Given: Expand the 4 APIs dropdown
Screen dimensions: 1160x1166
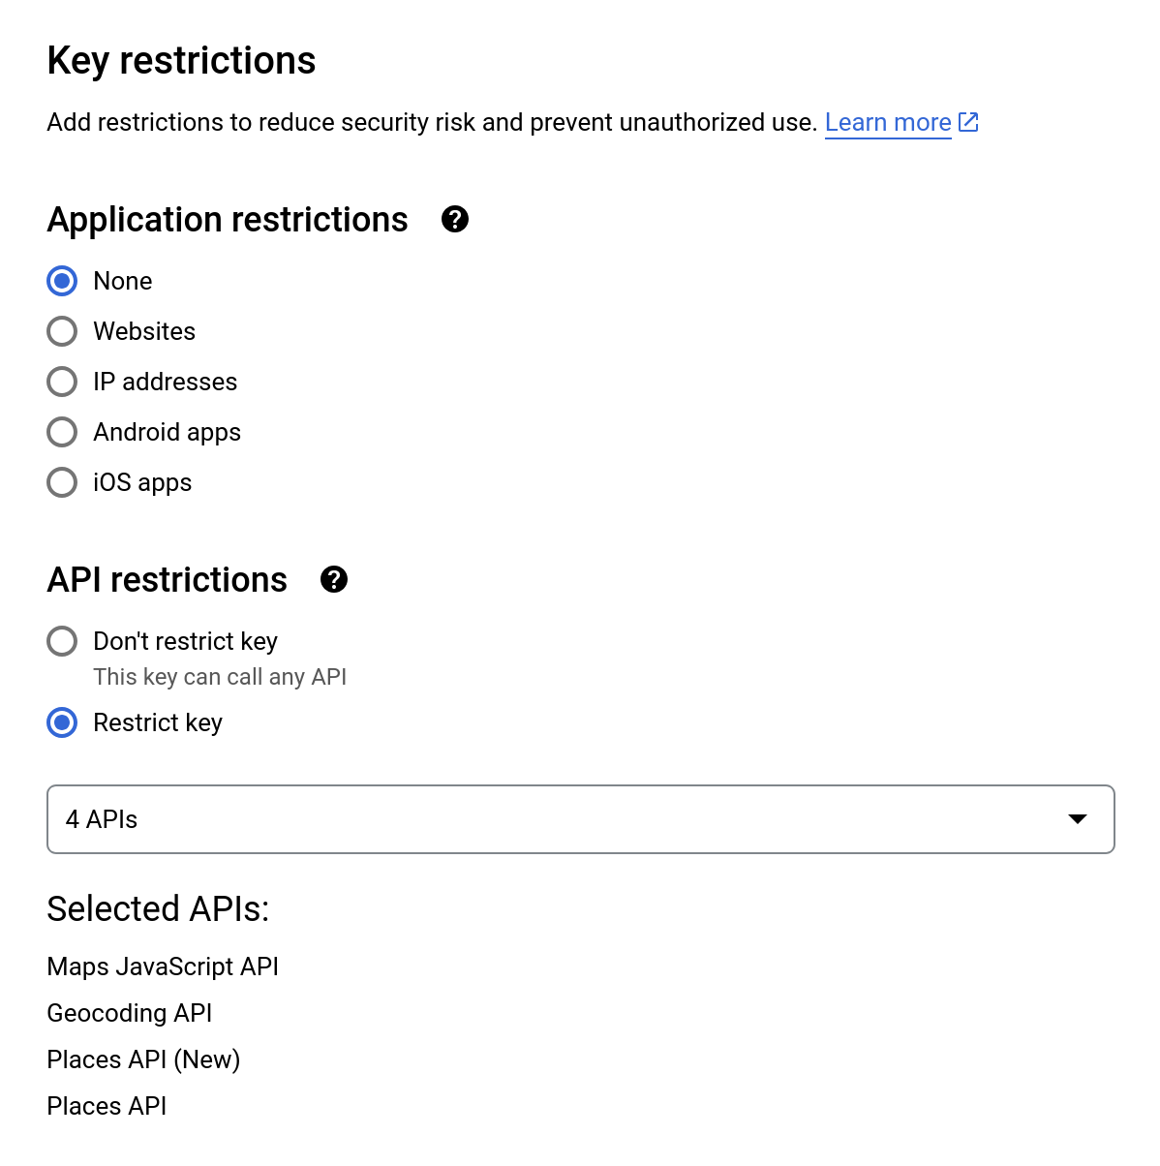Looking at the screenshot, I should [581, 819].
